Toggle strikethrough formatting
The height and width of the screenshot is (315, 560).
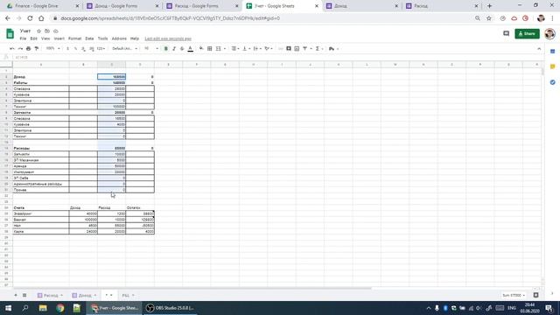pos(182,49)
